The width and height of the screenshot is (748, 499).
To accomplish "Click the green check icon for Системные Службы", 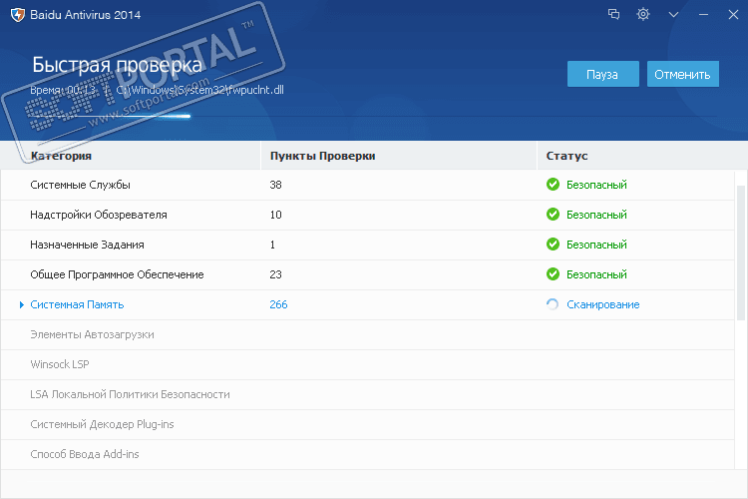I will point(553,185).
